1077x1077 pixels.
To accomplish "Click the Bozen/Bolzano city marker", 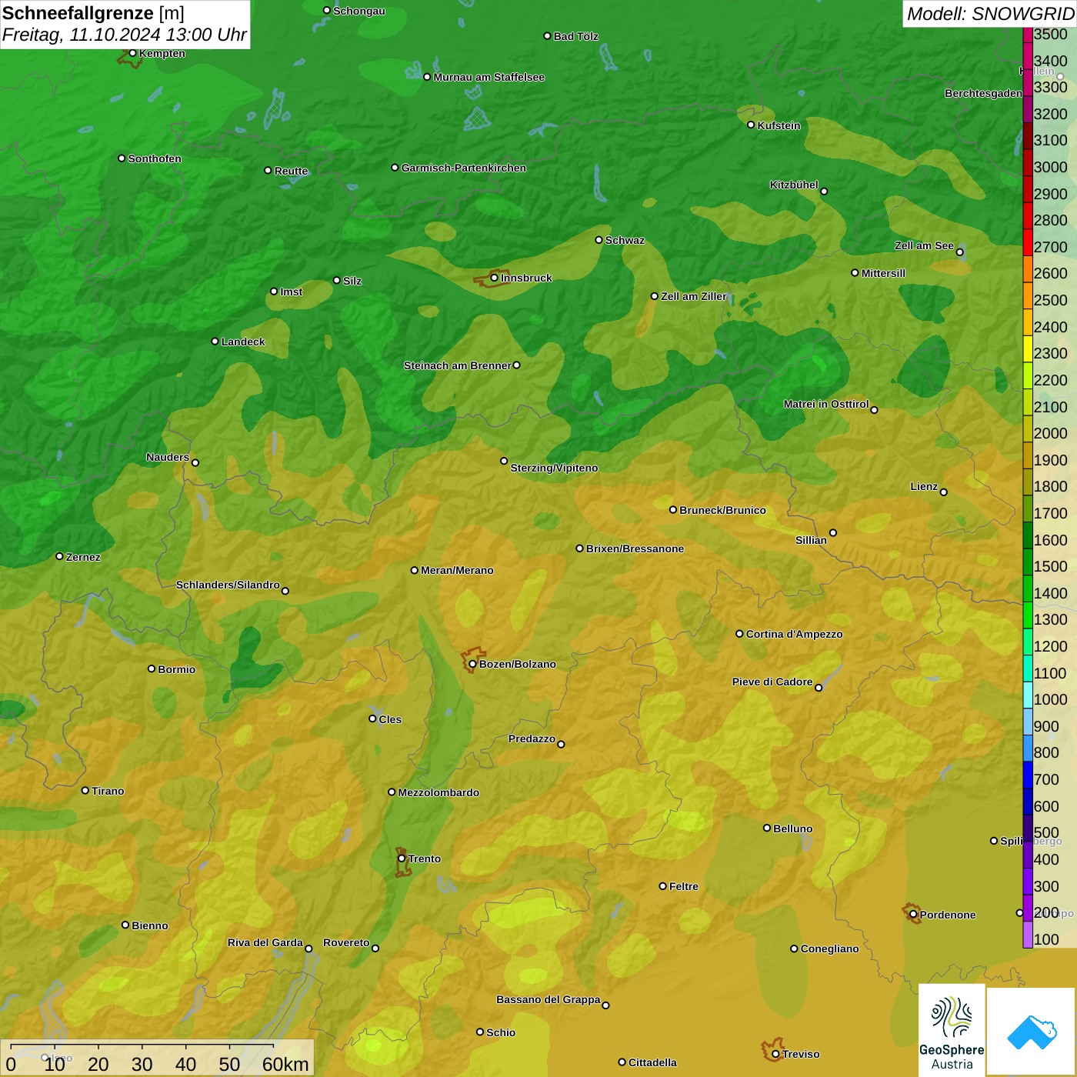I will point(472,664).
